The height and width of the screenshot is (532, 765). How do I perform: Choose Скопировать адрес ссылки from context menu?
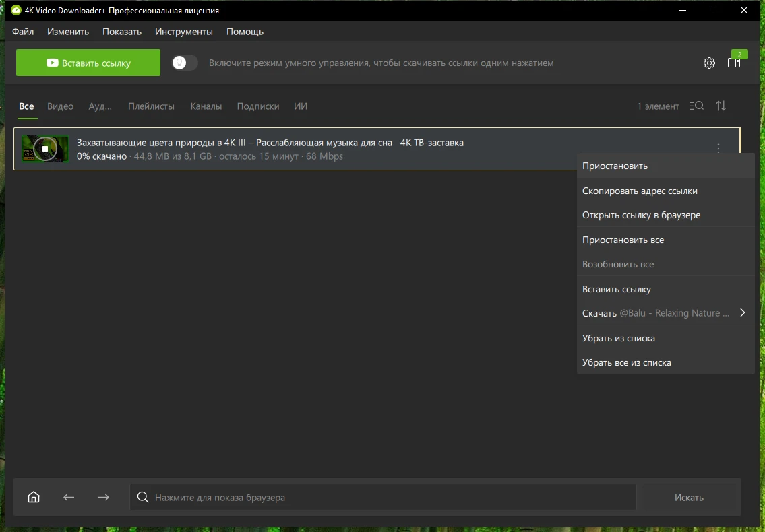(x=640, y=191)
